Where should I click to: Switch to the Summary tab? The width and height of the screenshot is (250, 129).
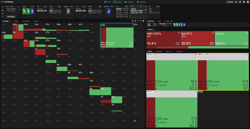click(159, 51)
